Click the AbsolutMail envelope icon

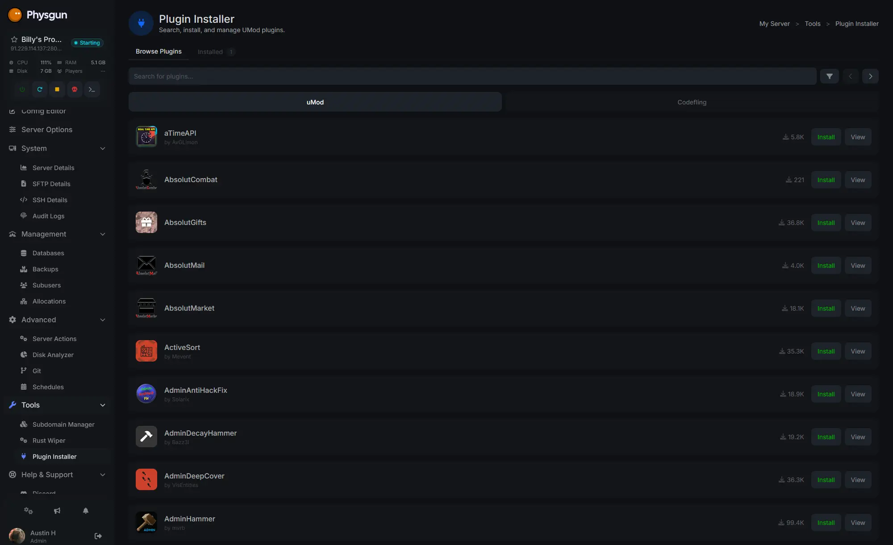[146, 265]
